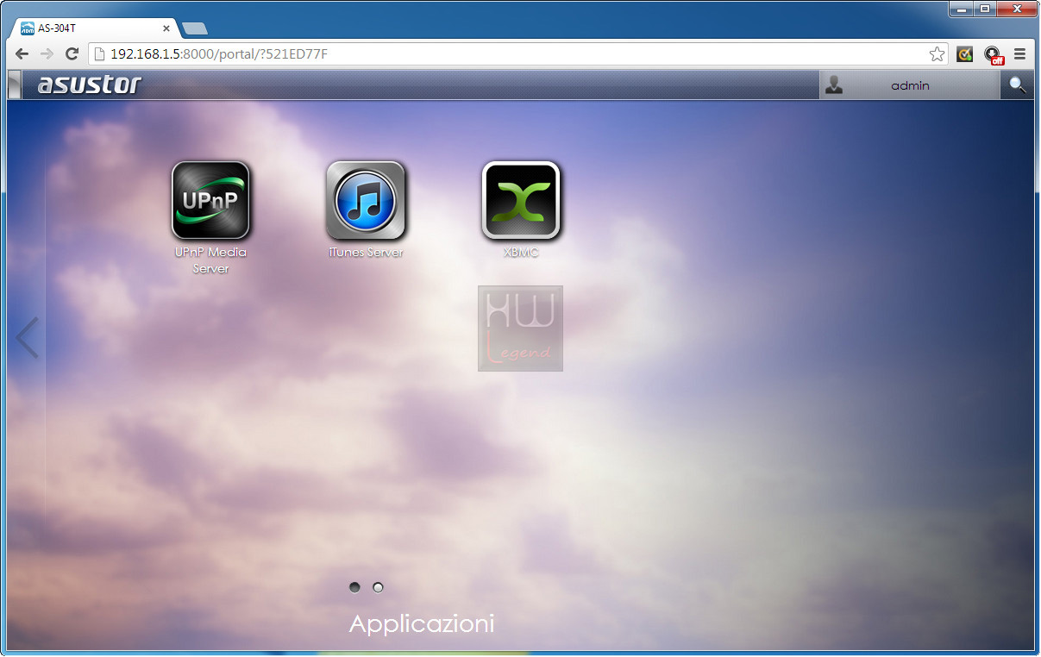Image resolution: width=1041 pixels, height=657 pixels.
Task: Close the AS-304T tab
Action: 166,28
